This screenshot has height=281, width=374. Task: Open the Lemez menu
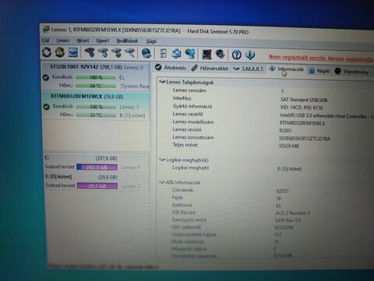tap(63, 41)
